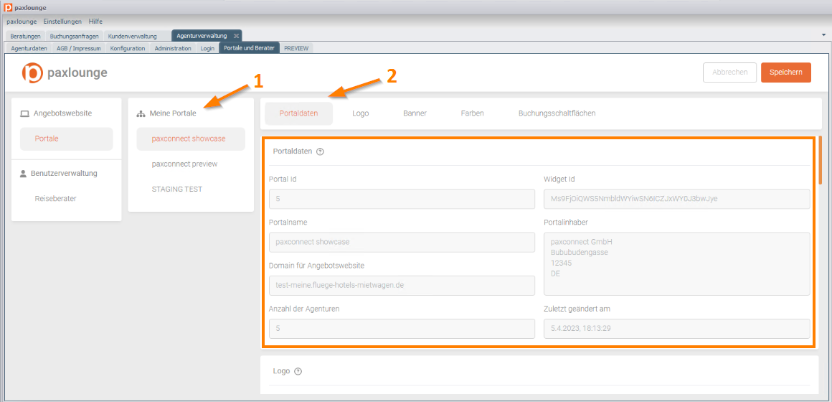Viewport: 832px width, 402px height.
Task: Click the Angebotswebsite sidebar heading
Action: tap(62, 113)
